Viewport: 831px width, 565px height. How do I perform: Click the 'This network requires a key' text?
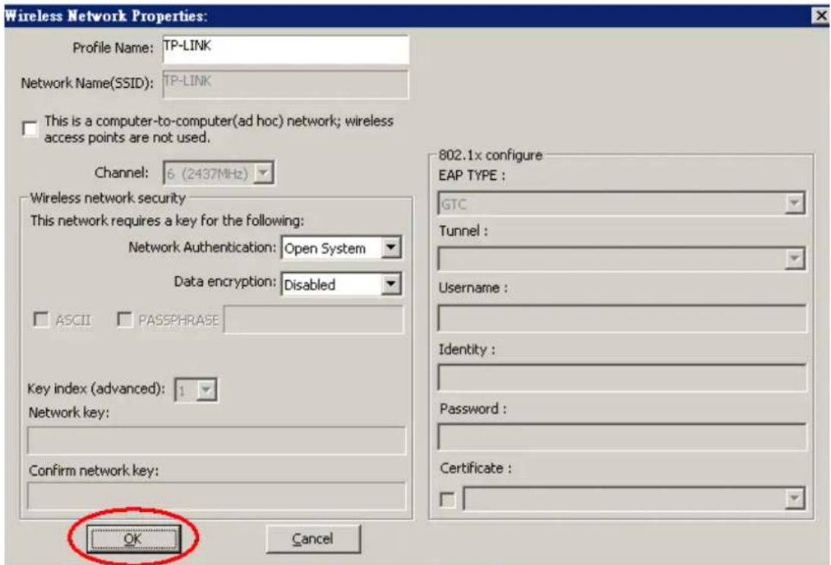coord(167,220)
